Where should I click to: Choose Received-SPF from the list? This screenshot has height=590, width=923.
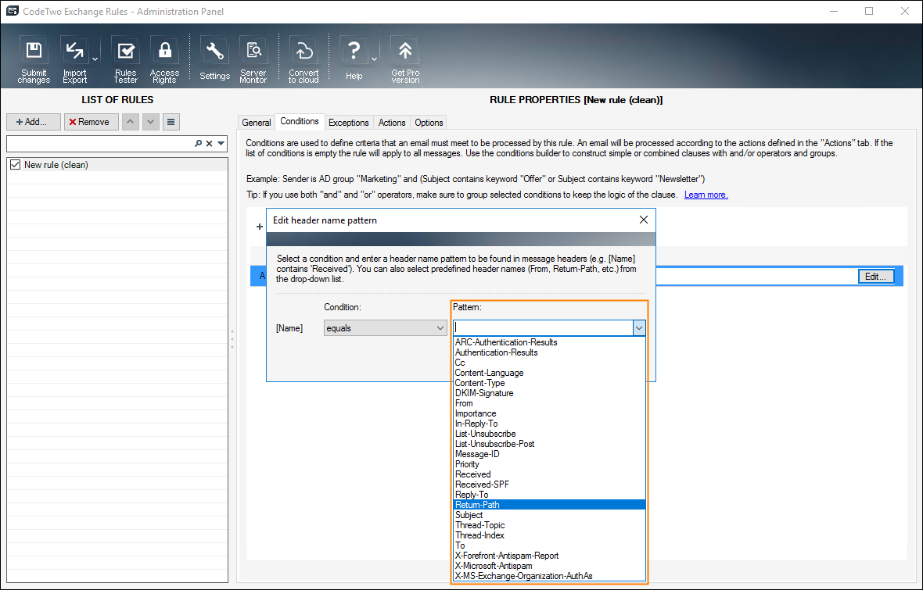click(x=550, y=485)
